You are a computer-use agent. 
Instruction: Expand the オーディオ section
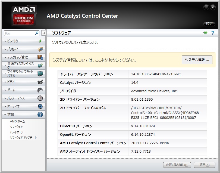(24, 106)
